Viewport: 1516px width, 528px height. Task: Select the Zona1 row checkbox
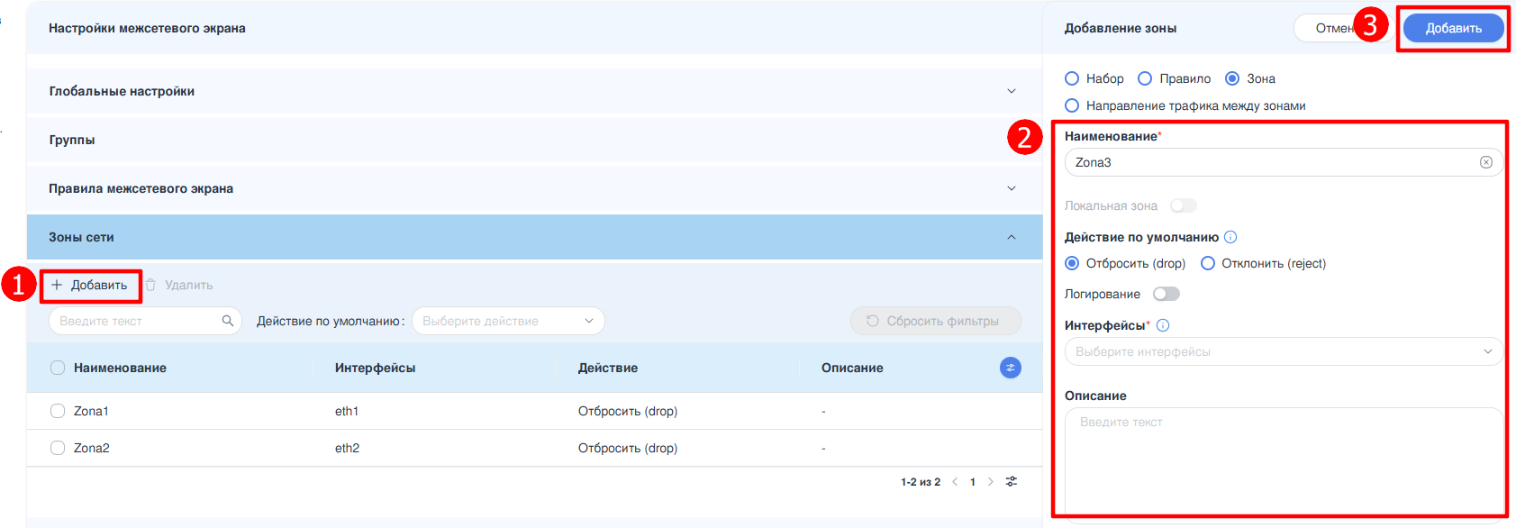58,411
